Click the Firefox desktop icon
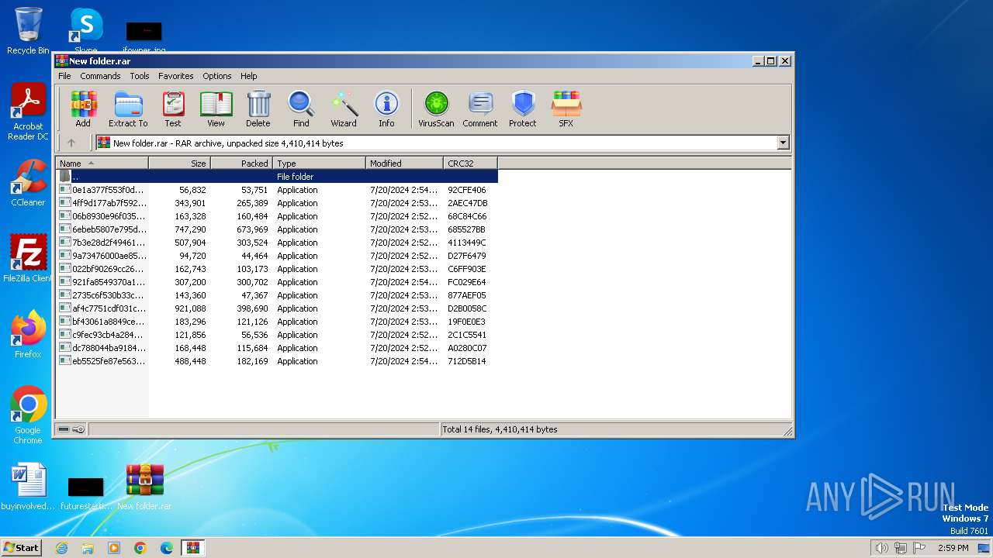 [x=28, y=335]
